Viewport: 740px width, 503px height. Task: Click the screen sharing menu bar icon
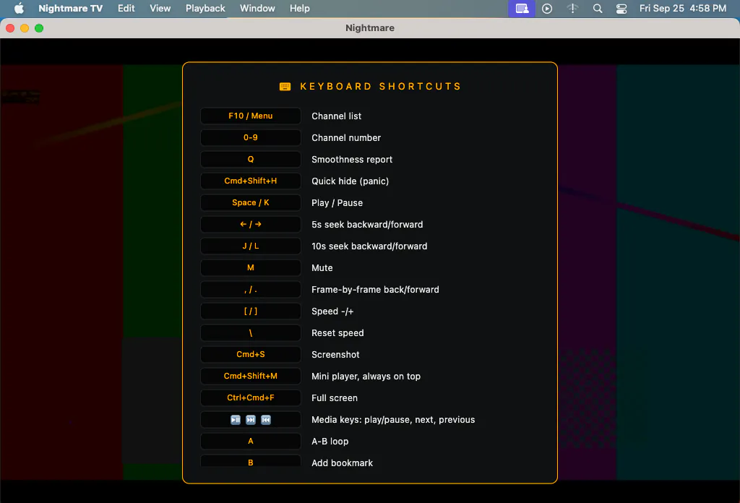pyautogui.click(x=522, y=9)
